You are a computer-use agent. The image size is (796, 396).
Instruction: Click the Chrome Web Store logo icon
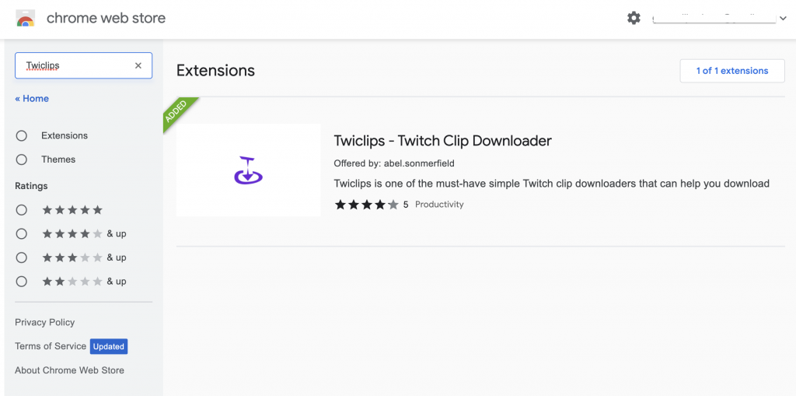pos(26,19)
